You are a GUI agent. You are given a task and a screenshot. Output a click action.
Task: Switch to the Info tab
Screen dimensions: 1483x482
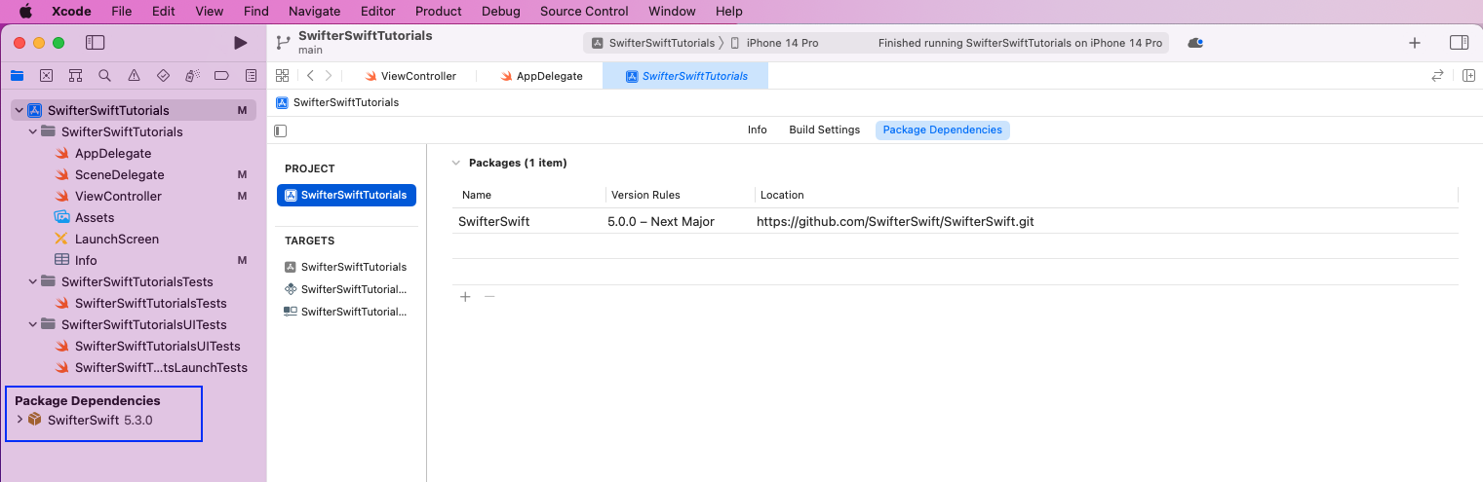(x=758, y=130)
